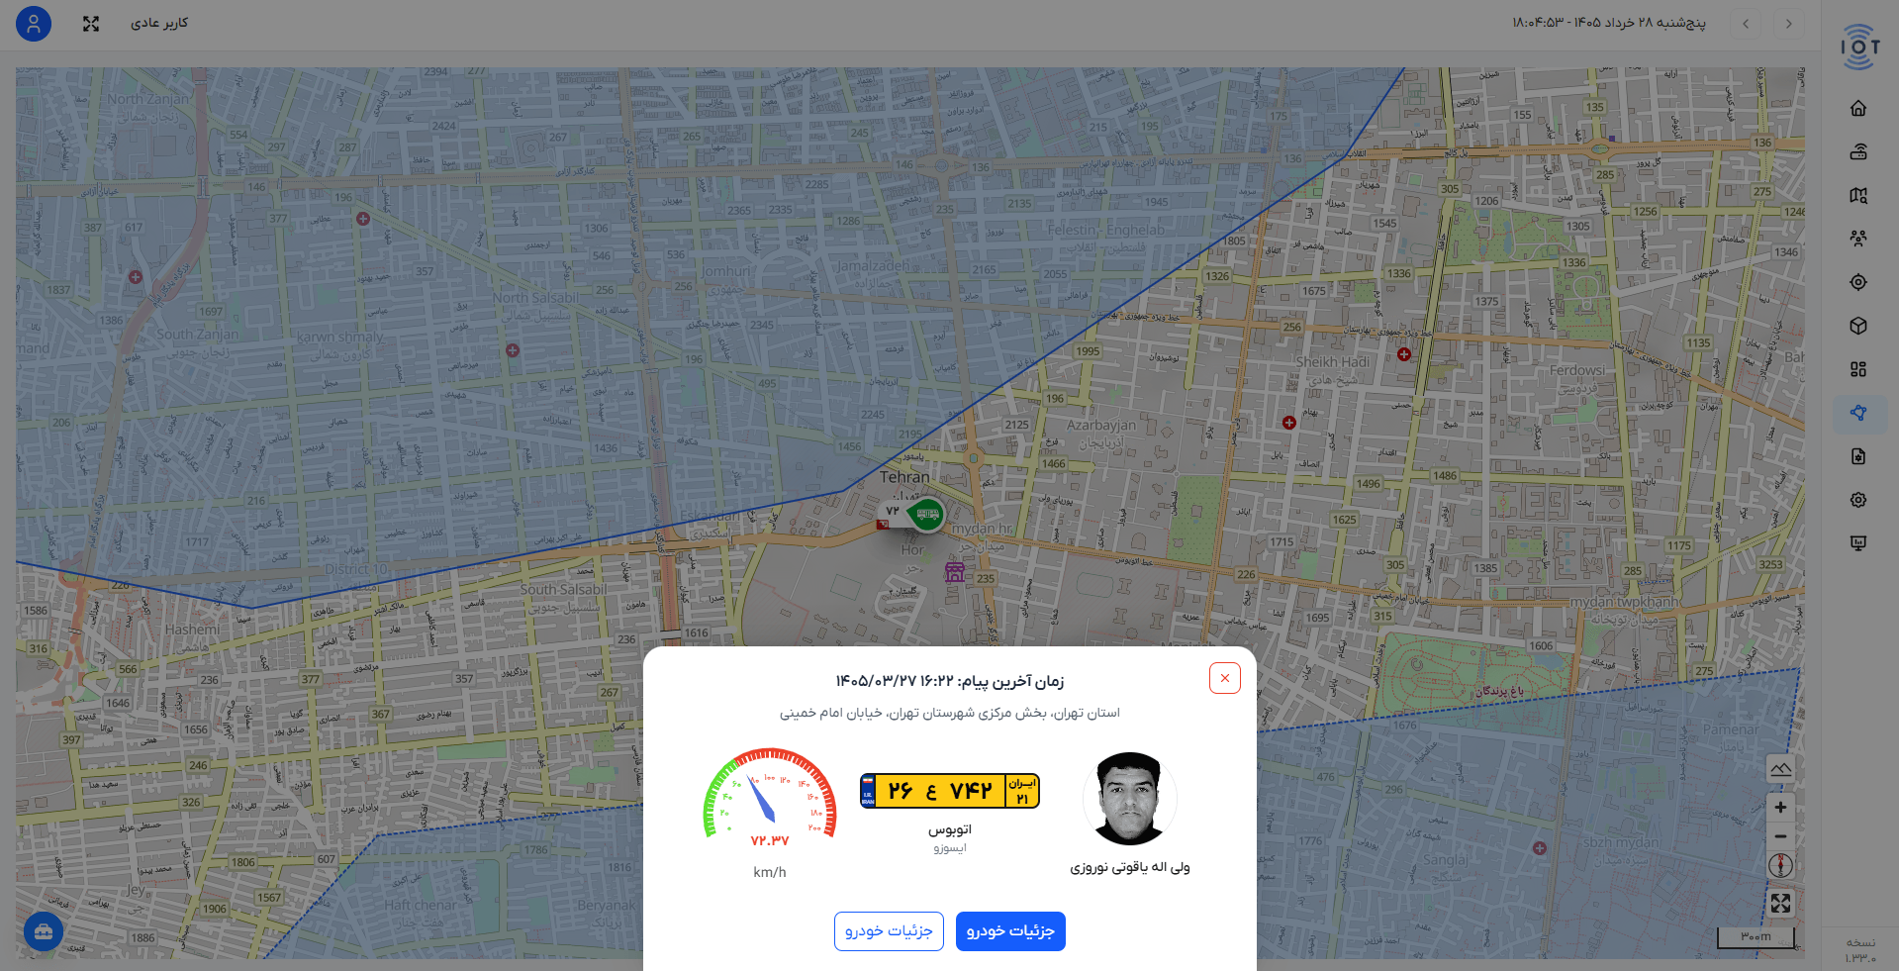Zoom in on the map

tap(1780, 808)
